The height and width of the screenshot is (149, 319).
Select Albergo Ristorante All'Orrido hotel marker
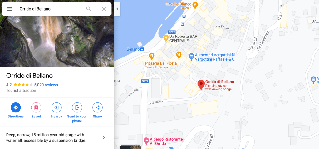click(x=146, y=141)
